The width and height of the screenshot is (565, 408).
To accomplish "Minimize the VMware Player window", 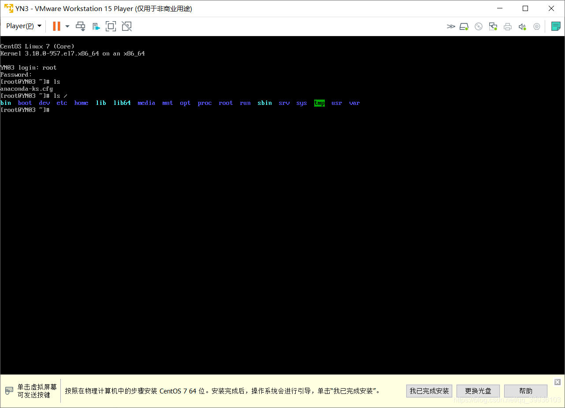I will click(500, 8).
